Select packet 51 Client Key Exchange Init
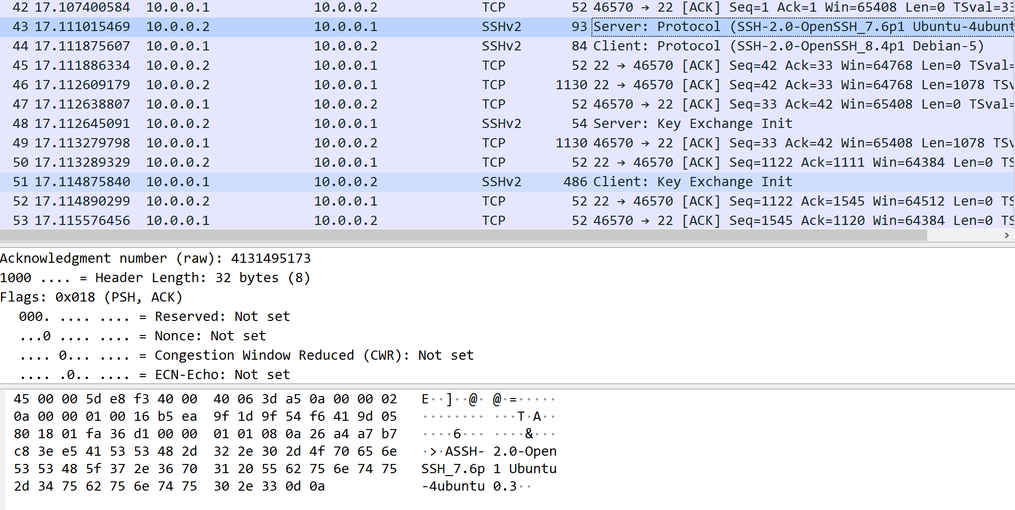Image resolution: width=1015 pixels, height=510 pixels. pos(507,182)
